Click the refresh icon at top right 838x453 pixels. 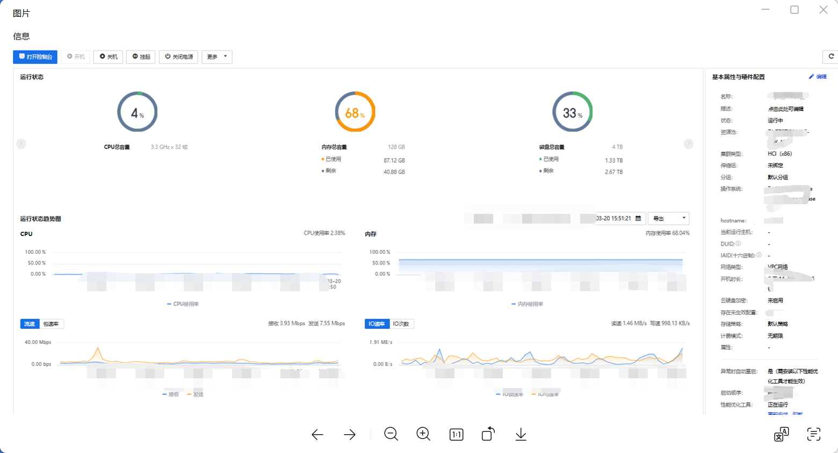pyautogui.click(x=830, y=56)
